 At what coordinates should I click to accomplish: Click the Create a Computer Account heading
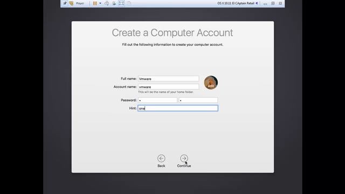click(x=172, y=32)
